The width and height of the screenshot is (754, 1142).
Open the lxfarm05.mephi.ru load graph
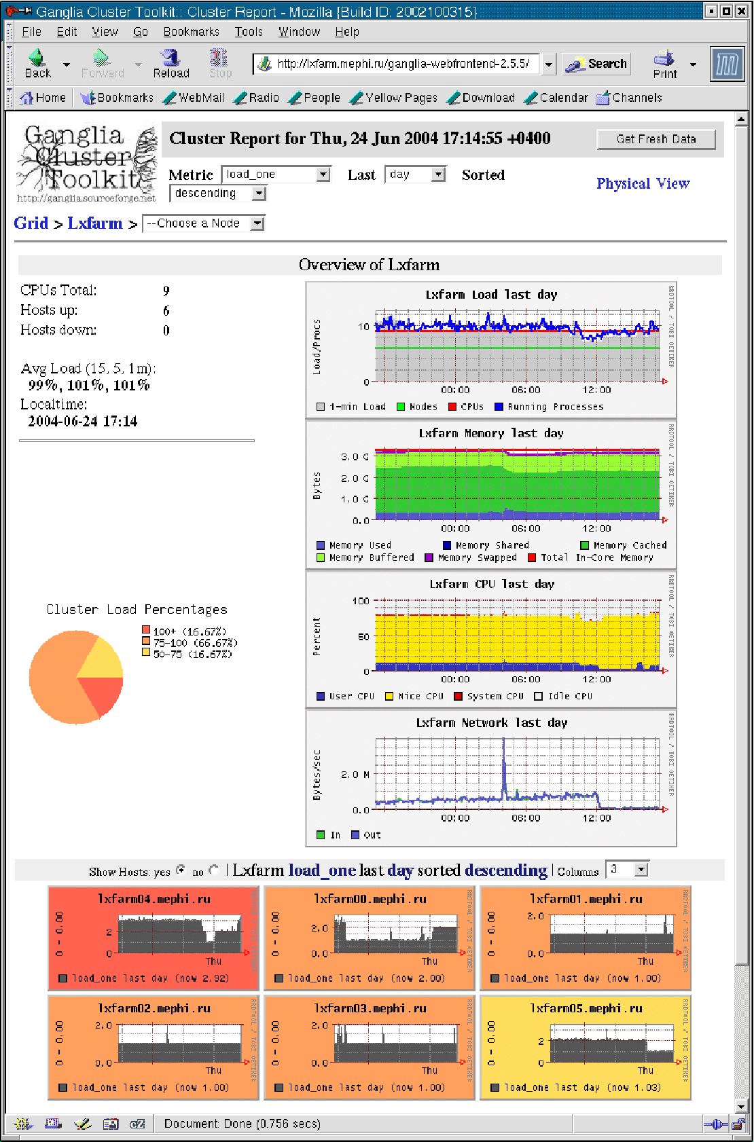586,1047
